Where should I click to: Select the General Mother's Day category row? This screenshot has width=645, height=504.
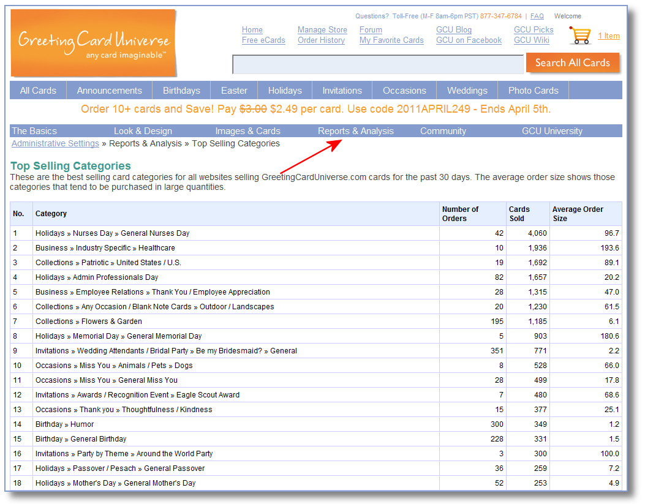(x=316, y=483)
